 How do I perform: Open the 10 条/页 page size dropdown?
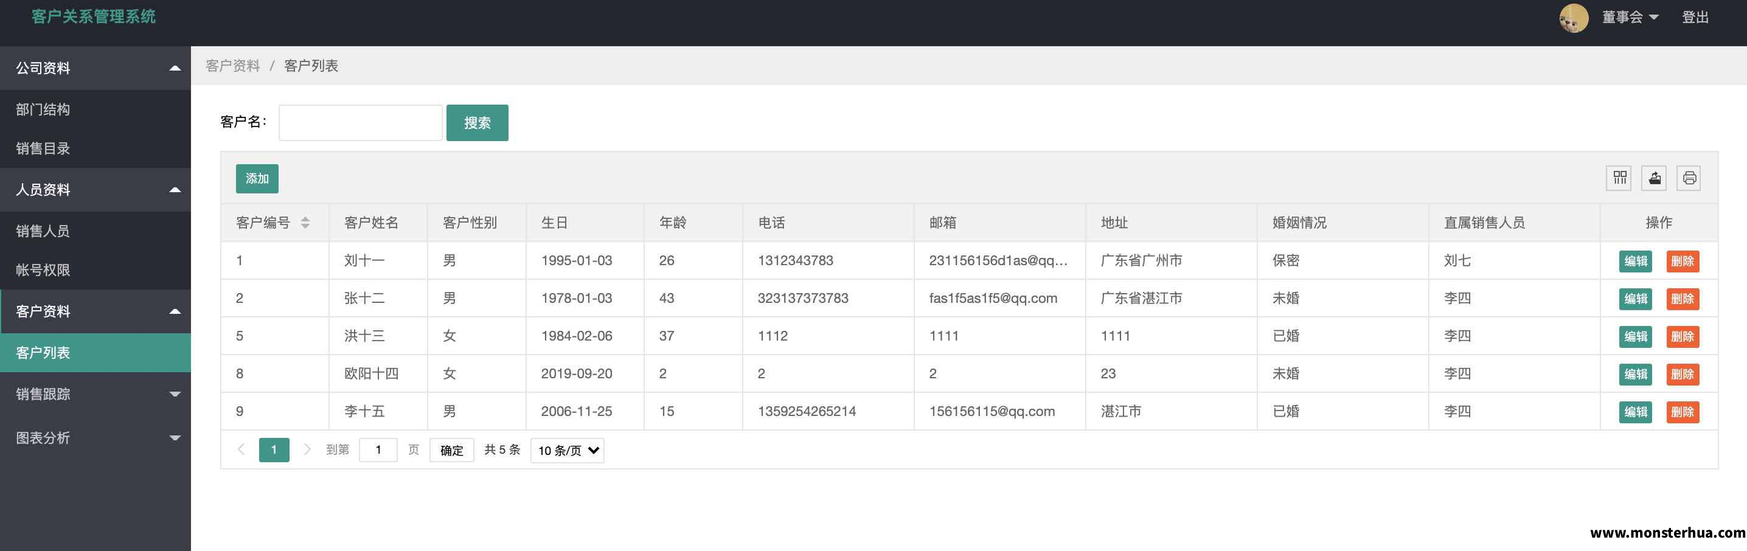point(568,451)
